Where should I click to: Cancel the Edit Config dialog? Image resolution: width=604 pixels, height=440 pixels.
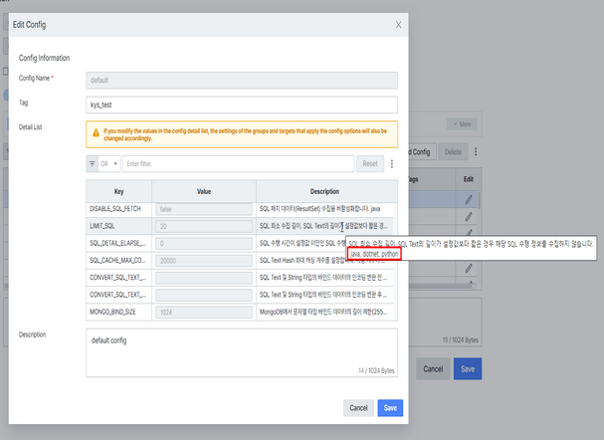(358, 408)
